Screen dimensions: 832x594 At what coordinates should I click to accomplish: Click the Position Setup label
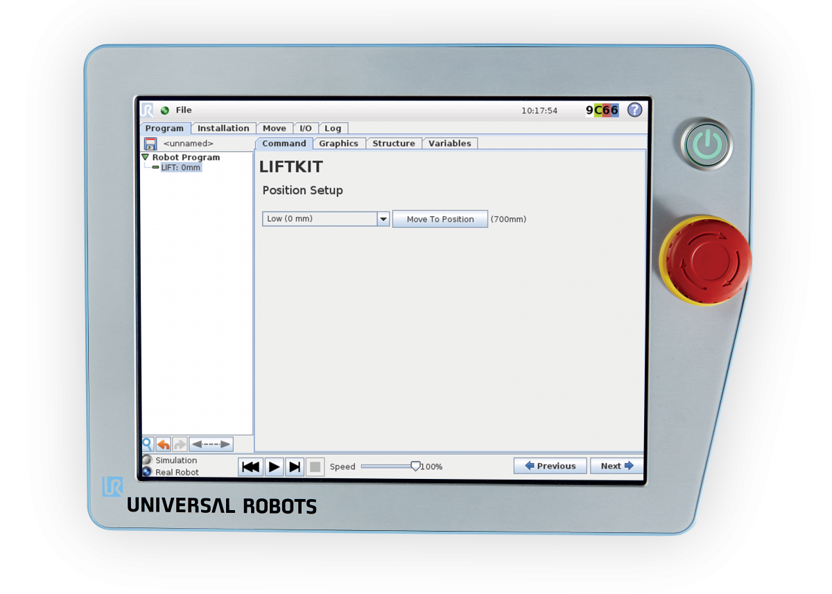point(303,190)
